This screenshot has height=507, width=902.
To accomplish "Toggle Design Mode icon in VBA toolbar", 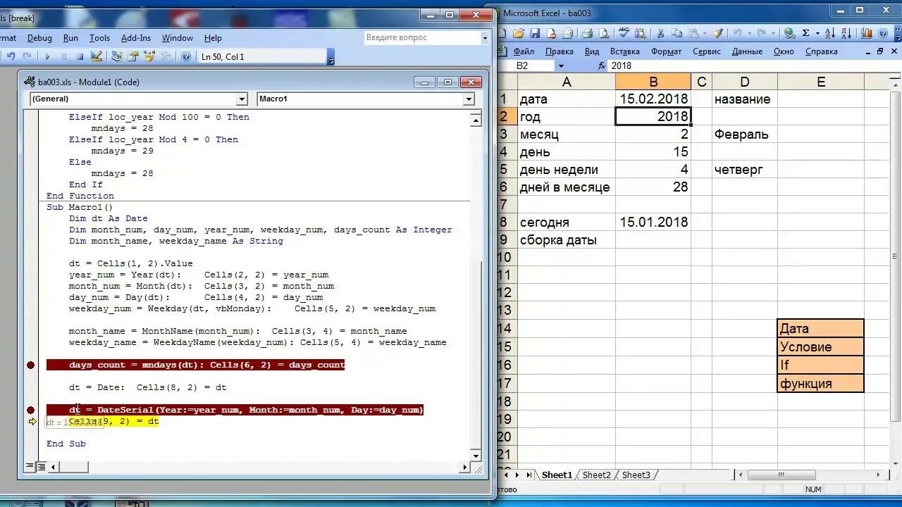I will point(97,56).
